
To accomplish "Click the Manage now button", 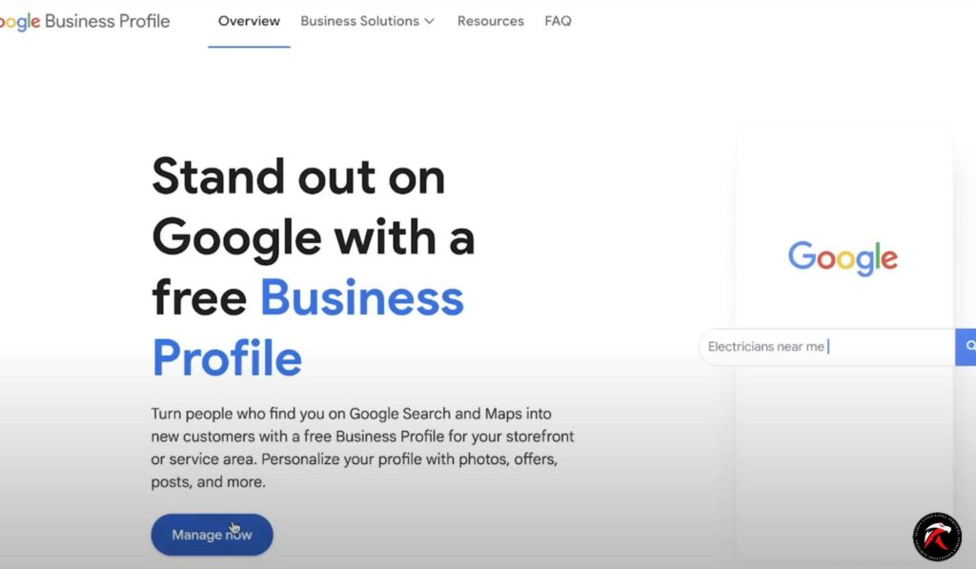I will coord(212,535).
